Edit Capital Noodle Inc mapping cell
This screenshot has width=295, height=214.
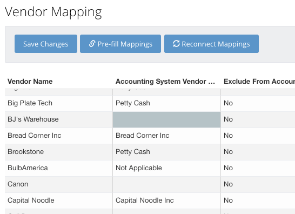tap(167, 200)
